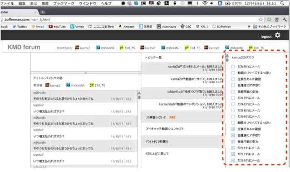
Task: Expand the bookmarks overflow » chevron
Action: 249,27
